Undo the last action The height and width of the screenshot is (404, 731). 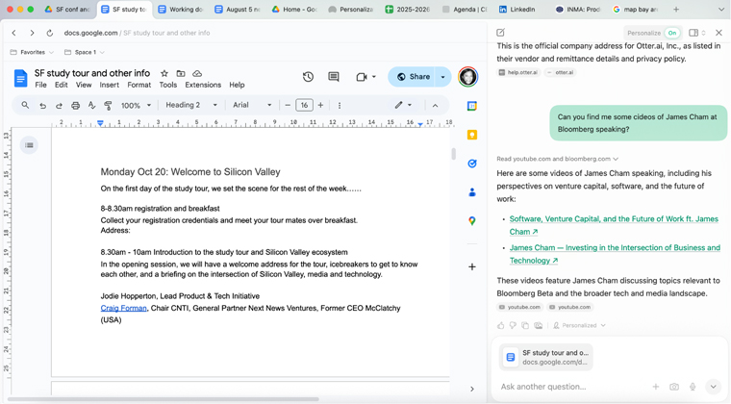point(42,105)
